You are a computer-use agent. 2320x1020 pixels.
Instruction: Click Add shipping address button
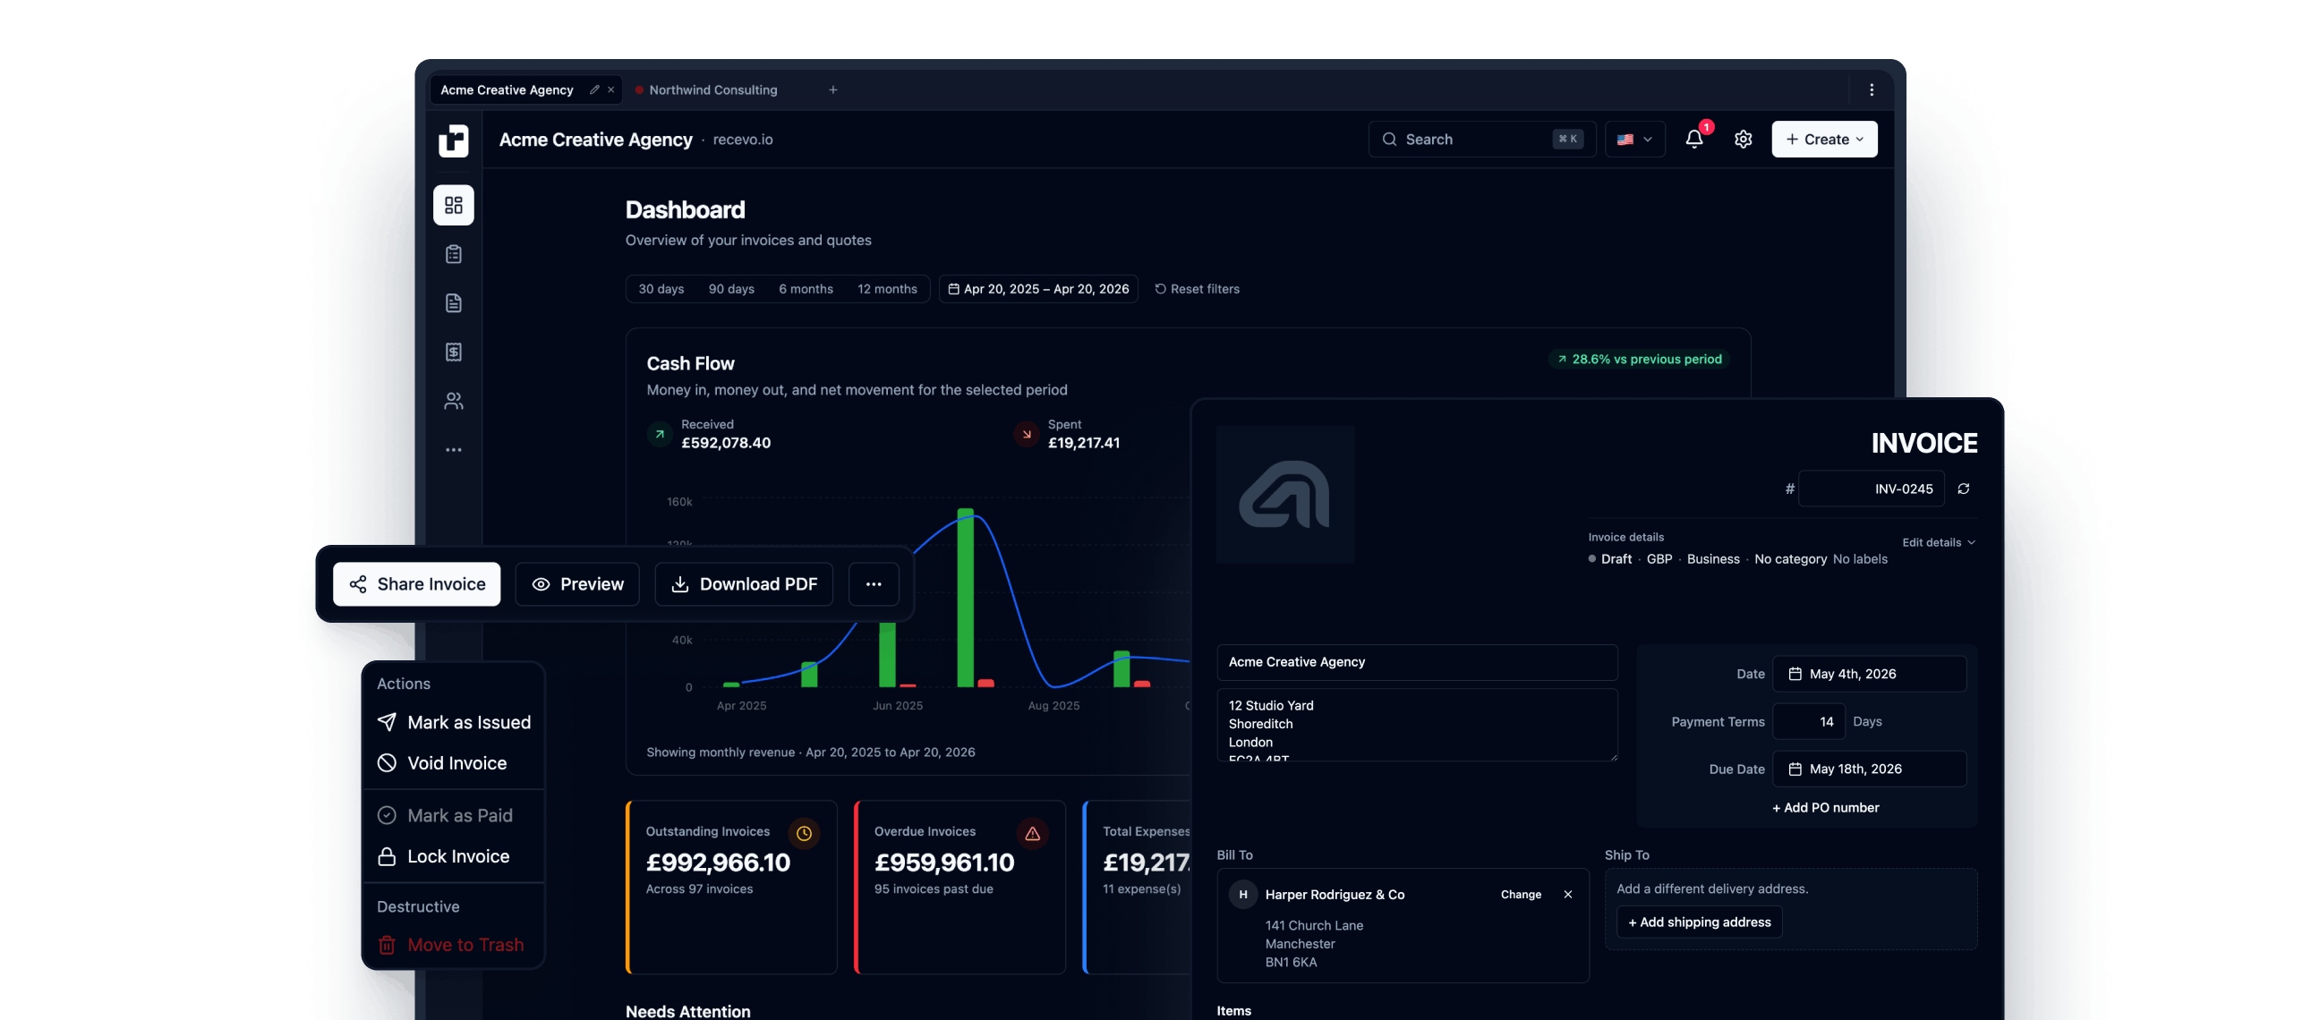pos(1699,922)
